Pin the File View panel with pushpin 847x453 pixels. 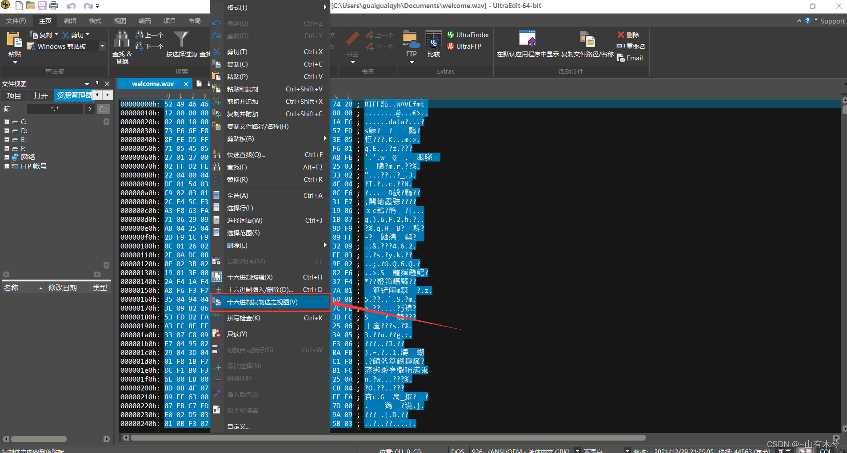(97, 83)
